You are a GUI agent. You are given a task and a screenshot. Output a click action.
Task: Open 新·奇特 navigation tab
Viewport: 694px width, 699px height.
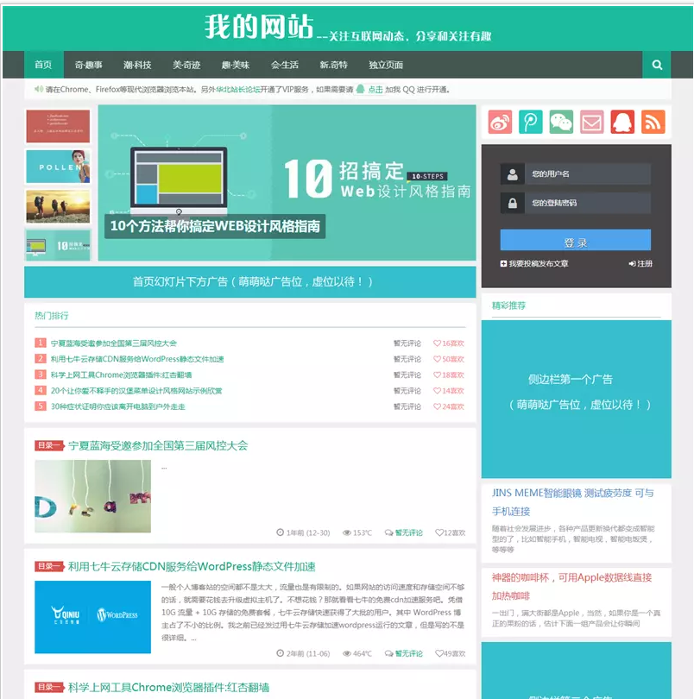pyautogui.click(x=333, y=65)
